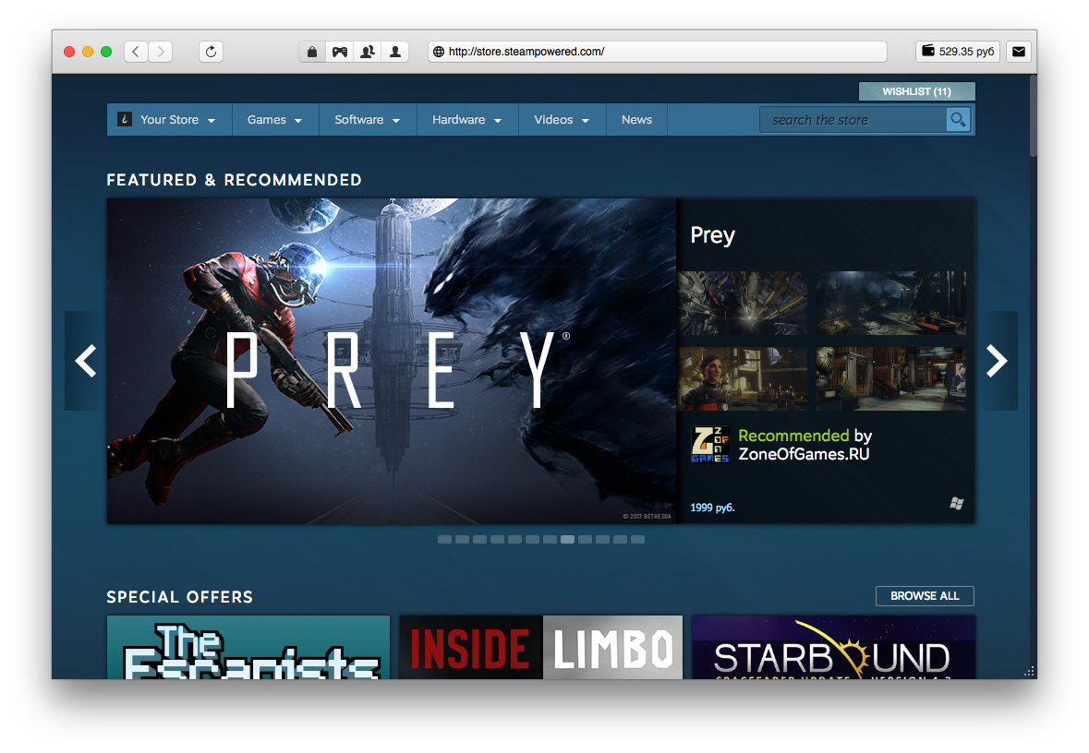Open the Library via gamepad icon
Image resolution: width=1089 pixels, height=753 pixels.
pos(340,52)
